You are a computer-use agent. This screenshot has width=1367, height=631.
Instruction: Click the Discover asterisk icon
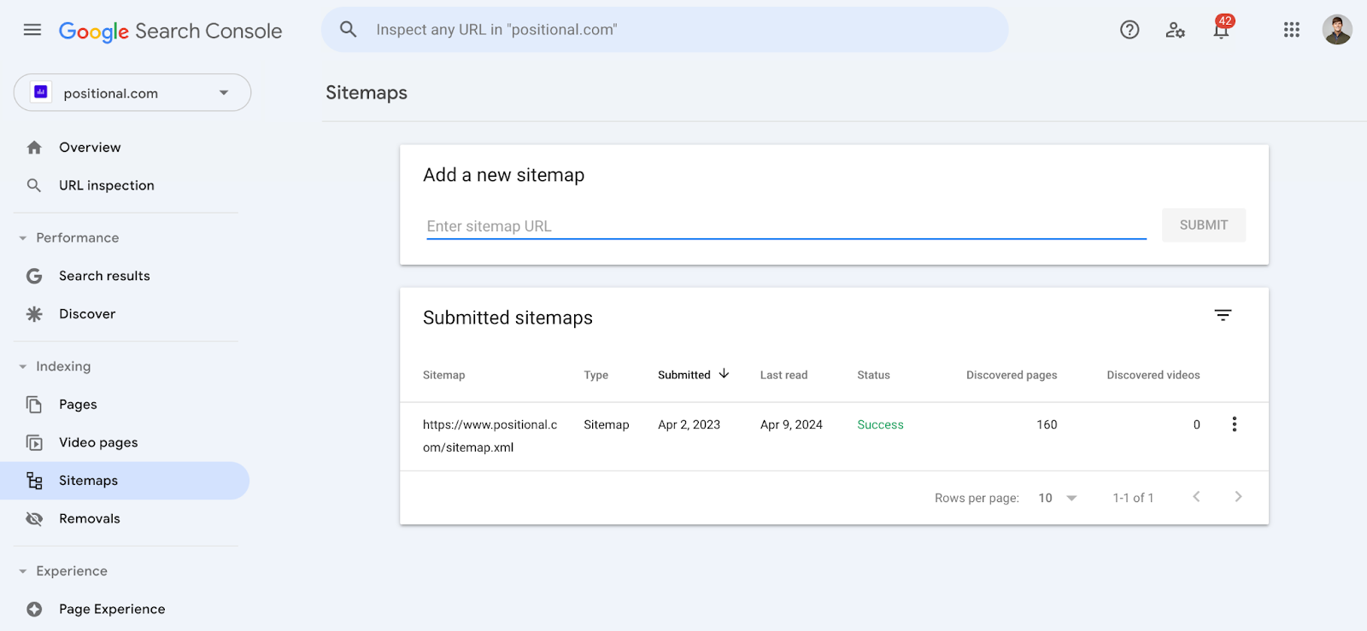[34, 314]
